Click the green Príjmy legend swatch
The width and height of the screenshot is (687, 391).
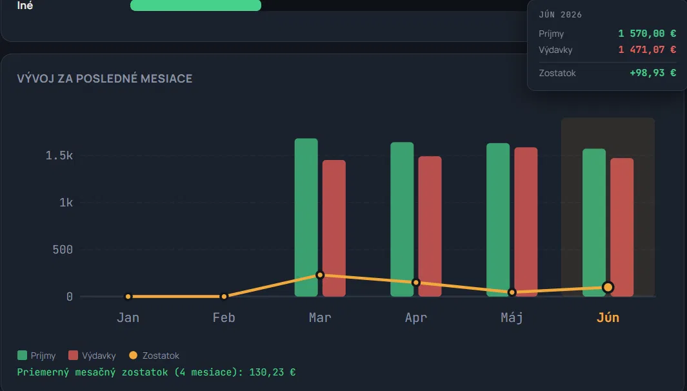point(22,355)
